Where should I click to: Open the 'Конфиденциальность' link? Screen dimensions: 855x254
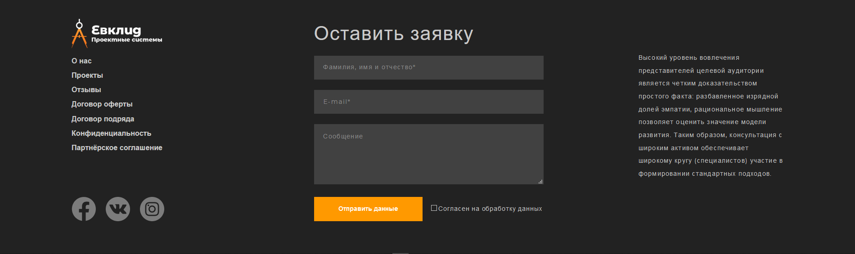click(x=112, y=133)
